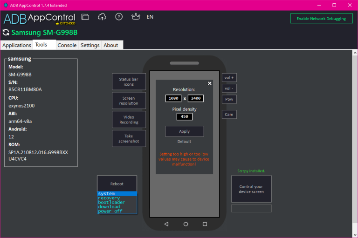Screen dimensions: 358x238
Task: Click the Android version value 12
Action: 11,137
